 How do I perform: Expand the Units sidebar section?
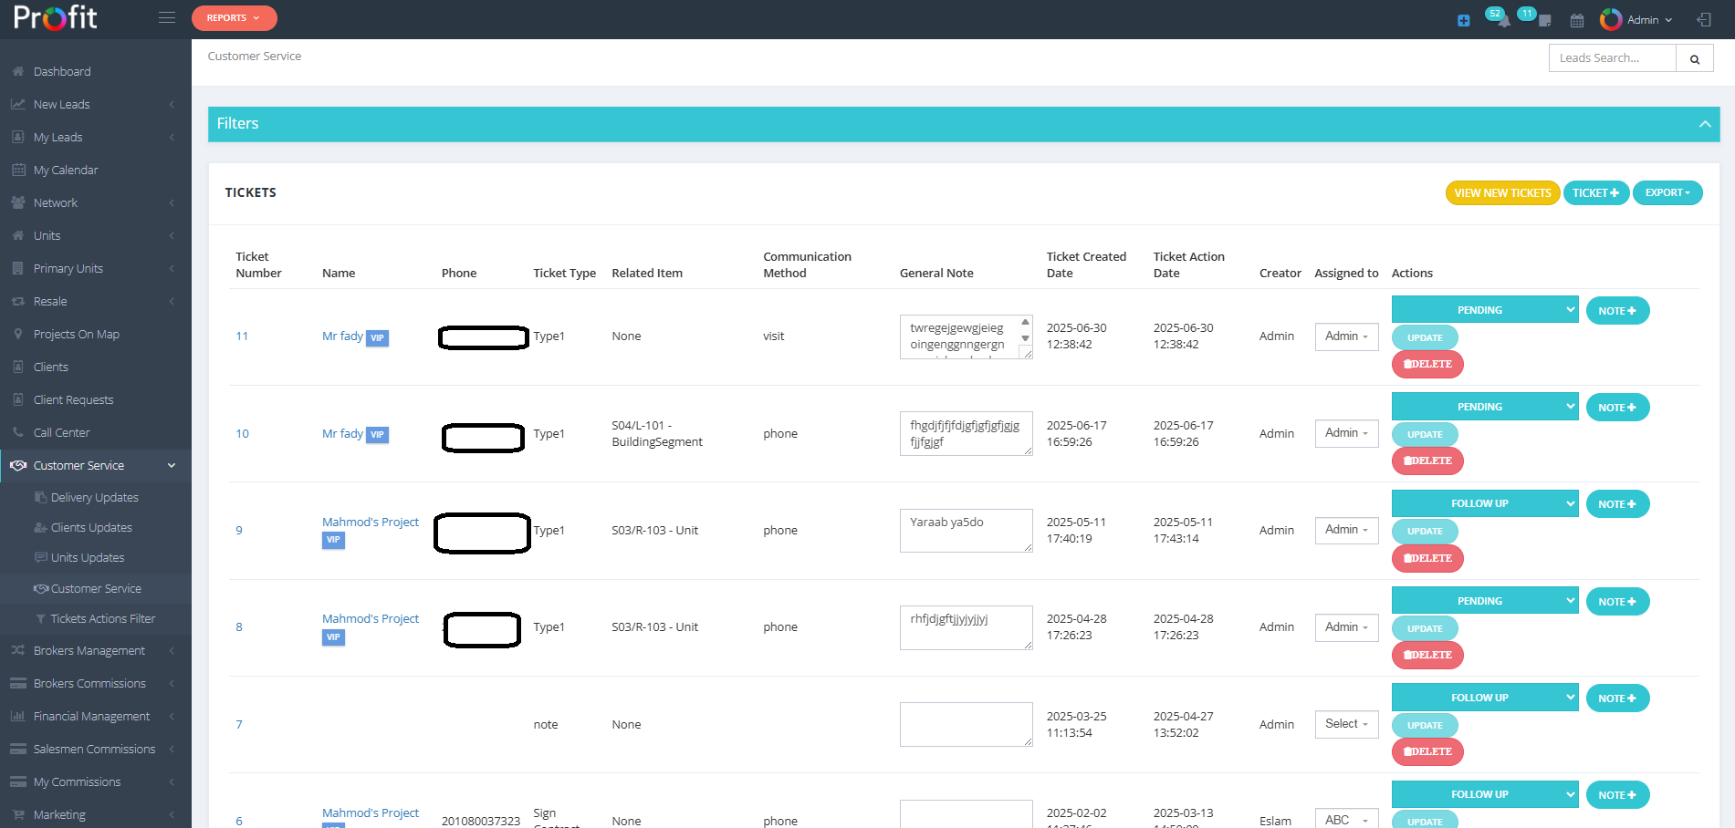tap(46, 235)
